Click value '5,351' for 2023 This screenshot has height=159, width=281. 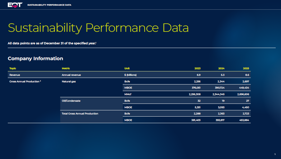(x=198, y=107)
